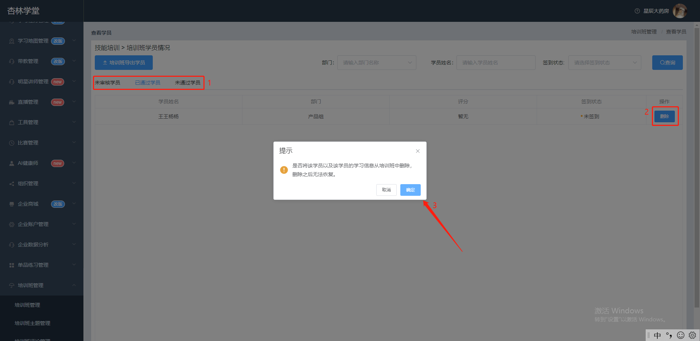Click the 学员姓名 input field
The image size is (700, 341).
point(496,63)
